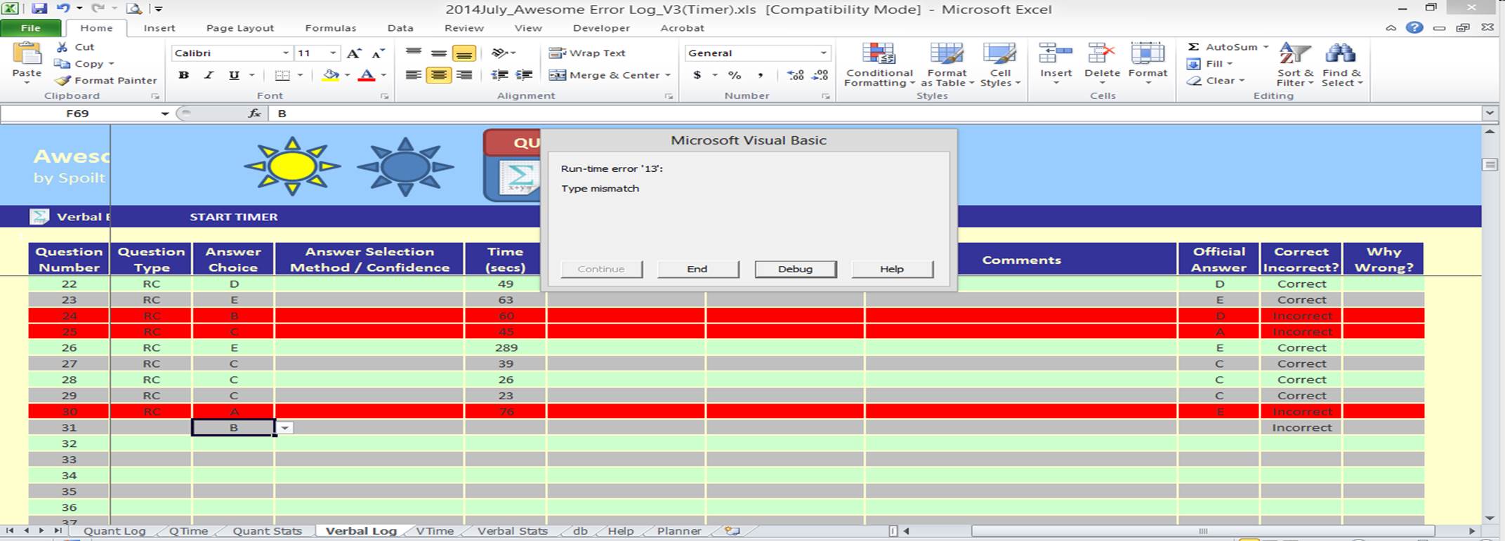This screenshot has height=541, width=1505.
Task: Click the blue sun shape
Action: tap(405, 166)
